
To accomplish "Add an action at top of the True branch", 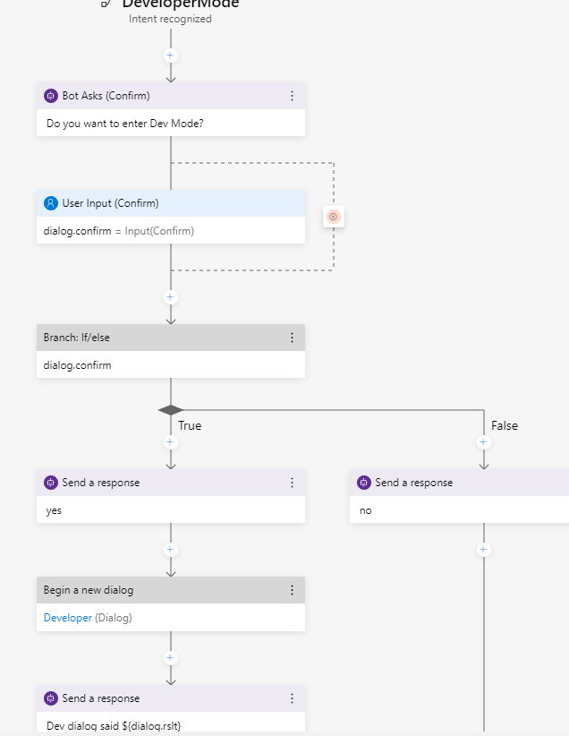I will (x=170, y=442).
